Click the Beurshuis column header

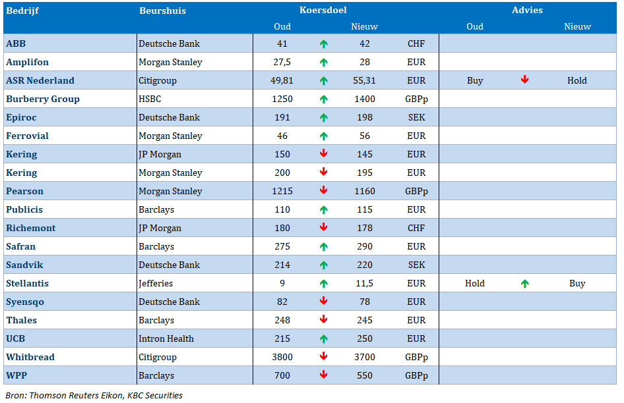pos(163,11)
